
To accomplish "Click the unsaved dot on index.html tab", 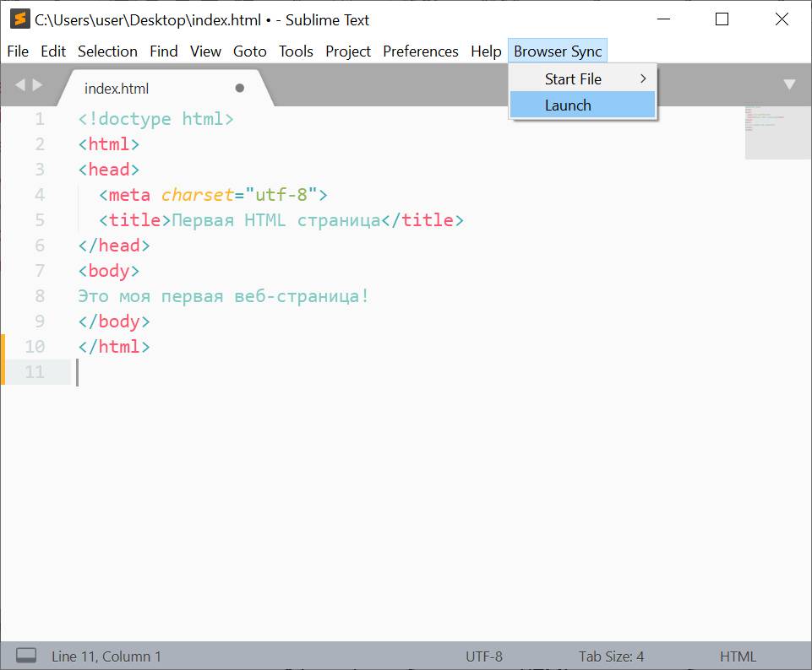I will [239, 88].
